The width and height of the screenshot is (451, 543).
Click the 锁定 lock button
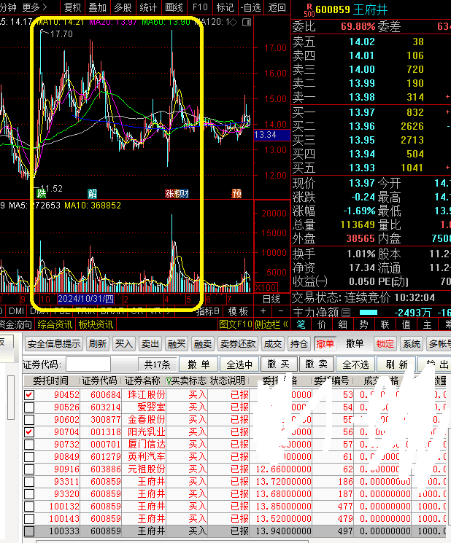pyautogui.click(x=385, y=344)
